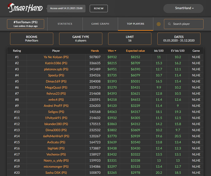Viewport: 211px width, 176px height.
Task: Open the orange gear settings icon
Action: pos(159,24)
